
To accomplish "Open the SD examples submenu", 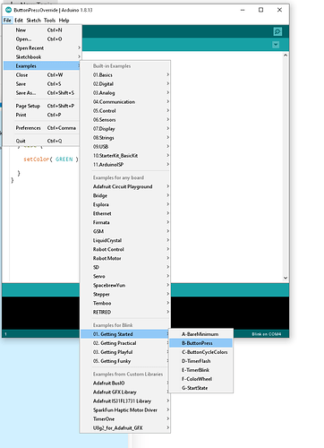I will [125, 267].
